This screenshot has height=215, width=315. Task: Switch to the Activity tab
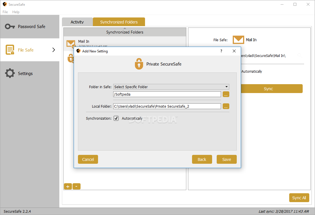77,22
